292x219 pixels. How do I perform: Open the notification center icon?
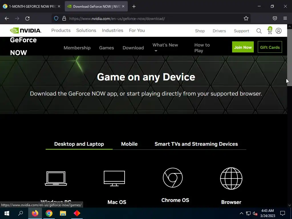[x=283, y=213]
